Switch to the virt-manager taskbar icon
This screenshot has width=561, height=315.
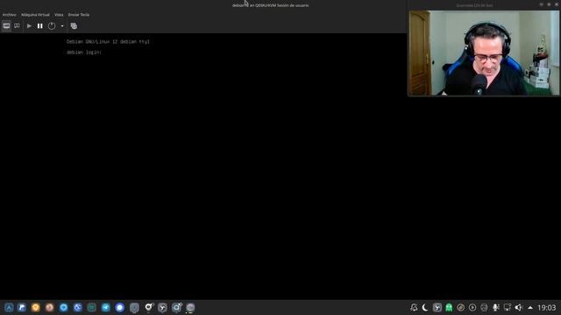click(190, 307)
